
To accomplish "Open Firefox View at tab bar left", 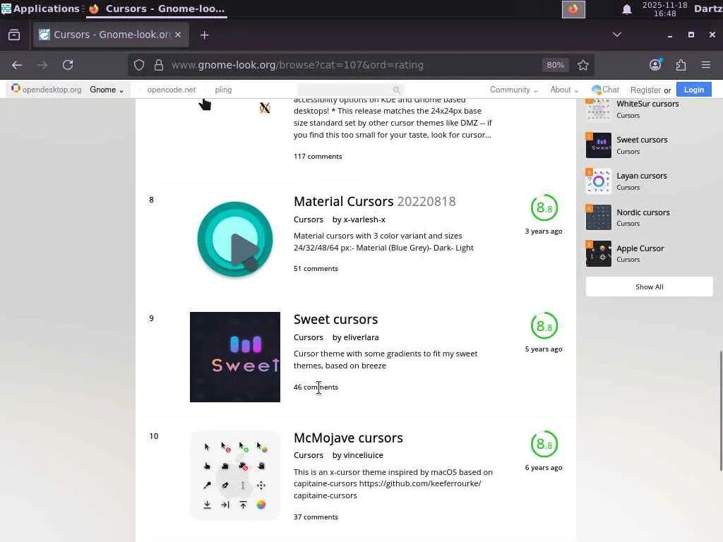I will click(x=14, y=35).
